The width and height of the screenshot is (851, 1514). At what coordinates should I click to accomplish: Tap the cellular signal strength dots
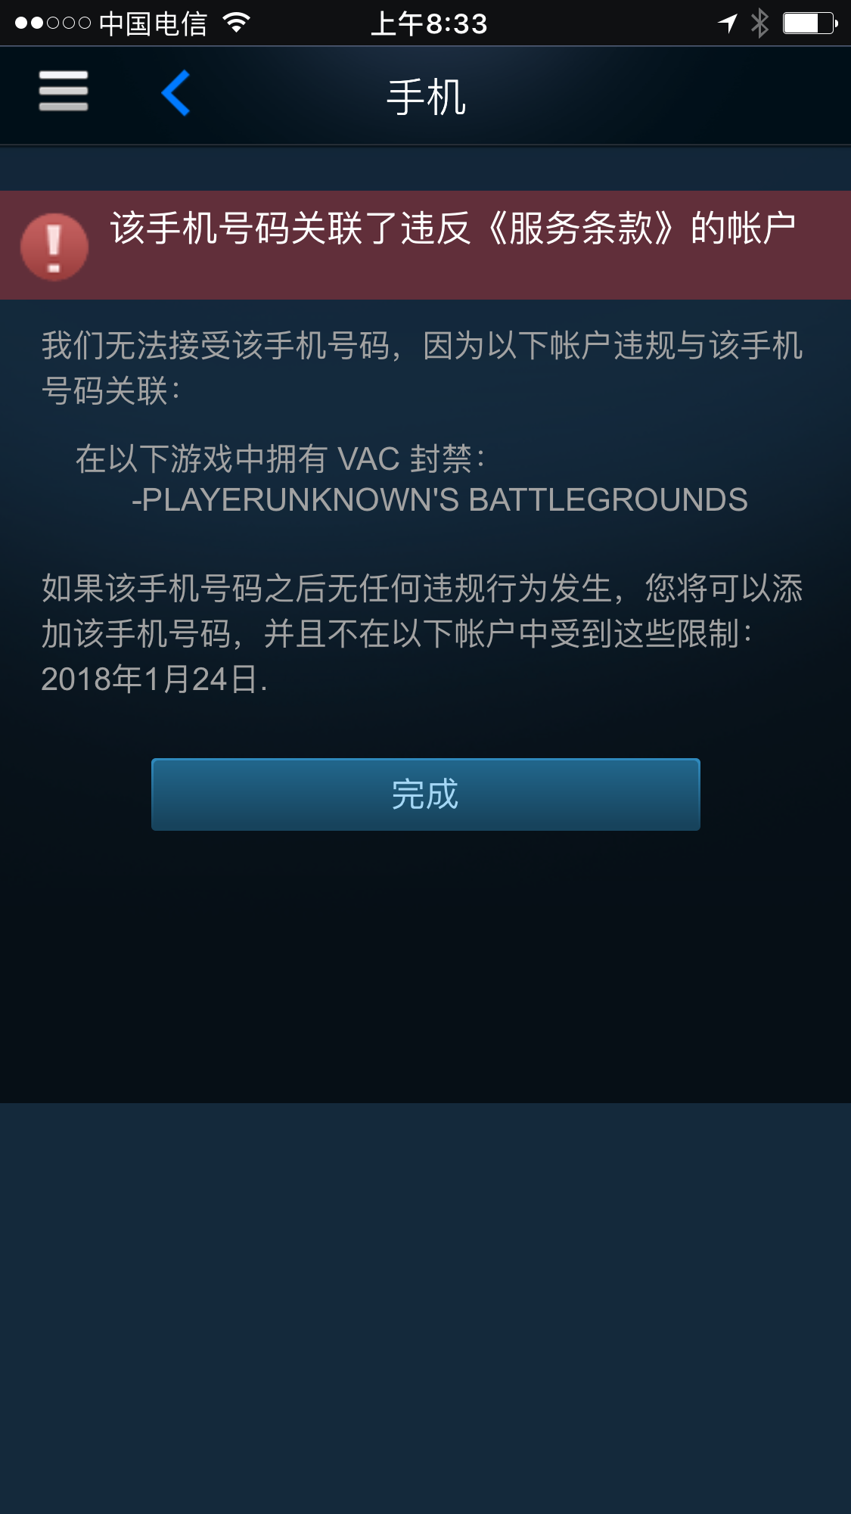tap(52, 23)
